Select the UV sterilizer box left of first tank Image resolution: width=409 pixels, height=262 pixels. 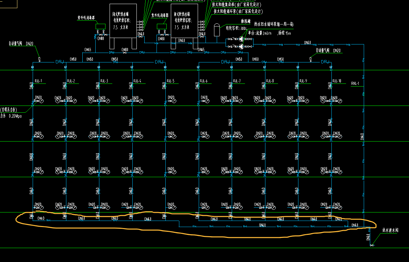click(x=100, y=26)
